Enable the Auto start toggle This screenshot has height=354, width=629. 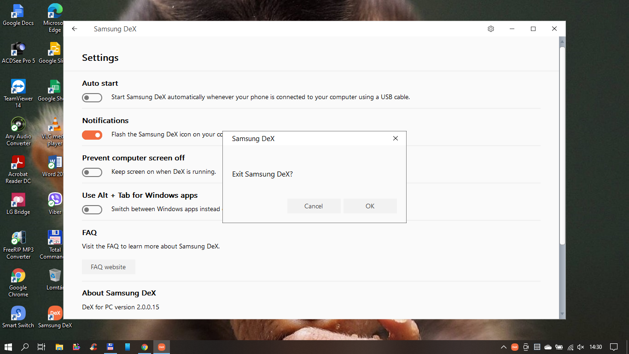92,97
